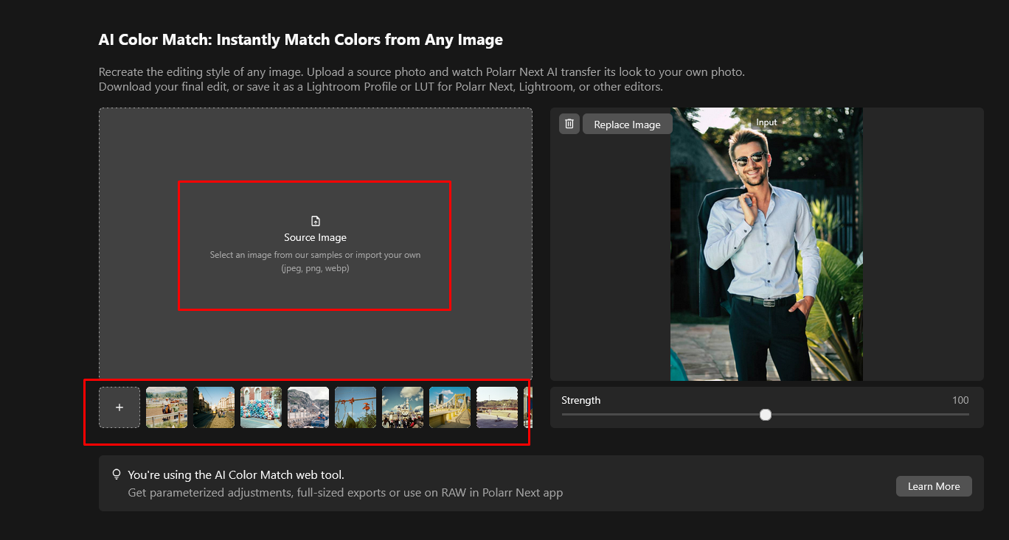Select the mountain harbor sample thumbnail
This screenshot has width=1009, height=540.
pos(308,407)
